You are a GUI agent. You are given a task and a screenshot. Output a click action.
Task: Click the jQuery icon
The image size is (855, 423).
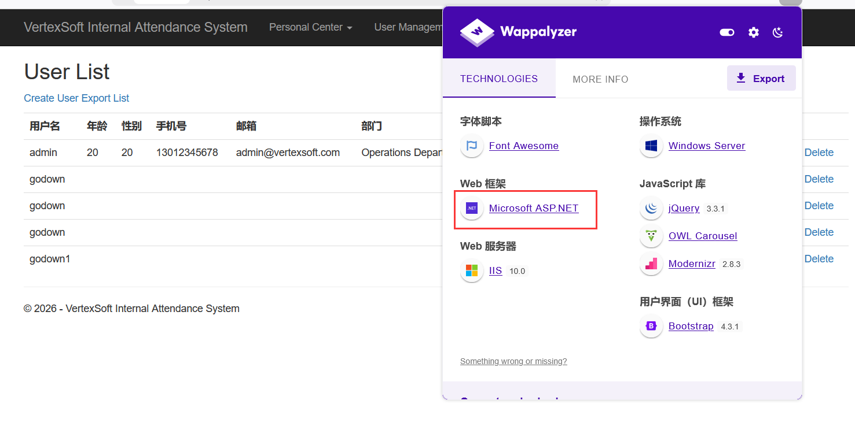[651, 208]
